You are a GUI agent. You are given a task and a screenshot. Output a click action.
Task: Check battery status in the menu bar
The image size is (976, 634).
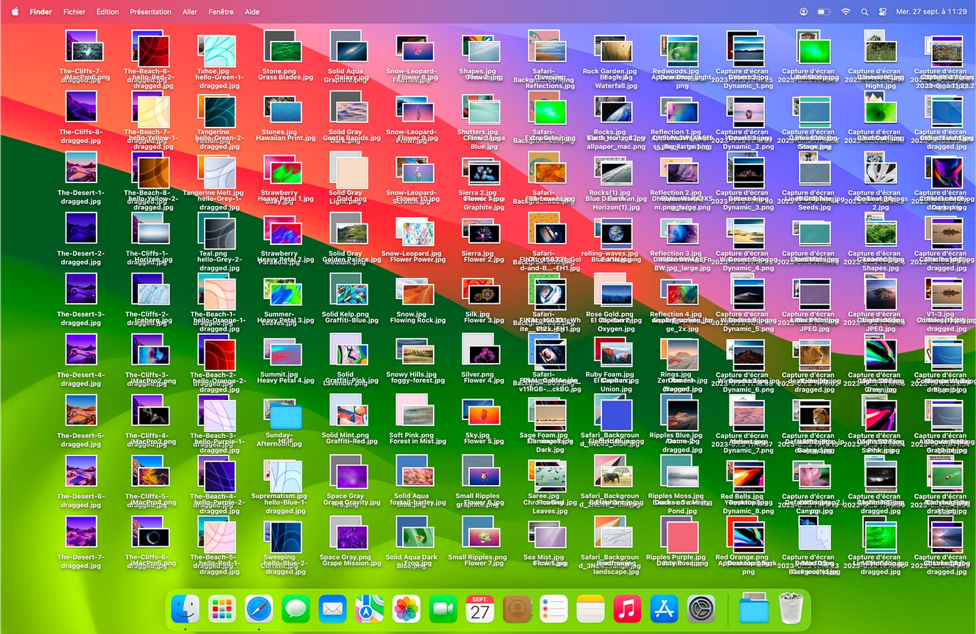tap(824, 11)
